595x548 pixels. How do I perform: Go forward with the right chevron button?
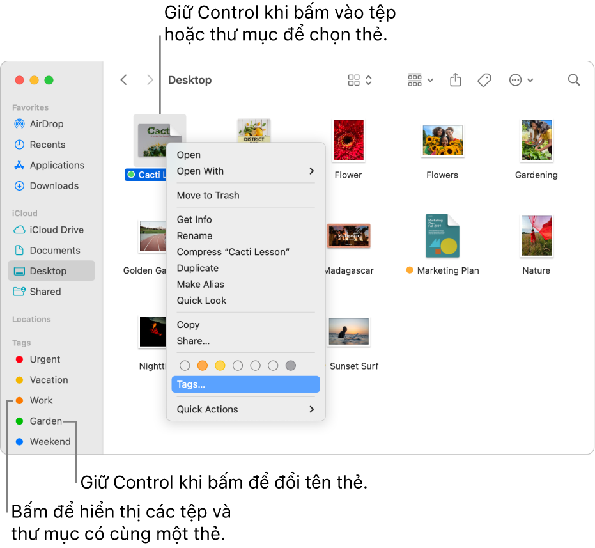[150, 80]
